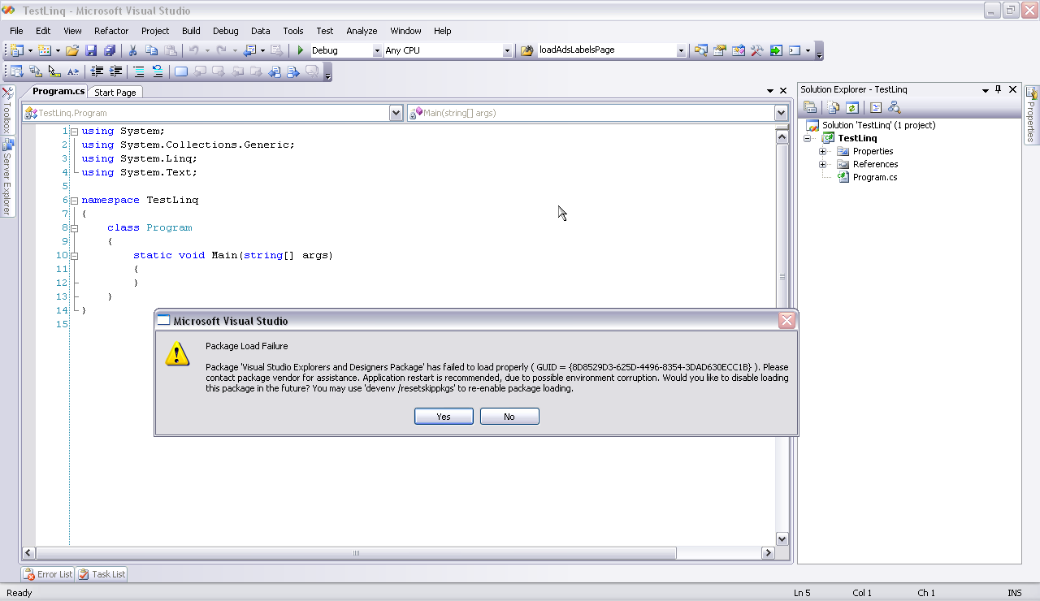Open the Build menu

point(191,31)
